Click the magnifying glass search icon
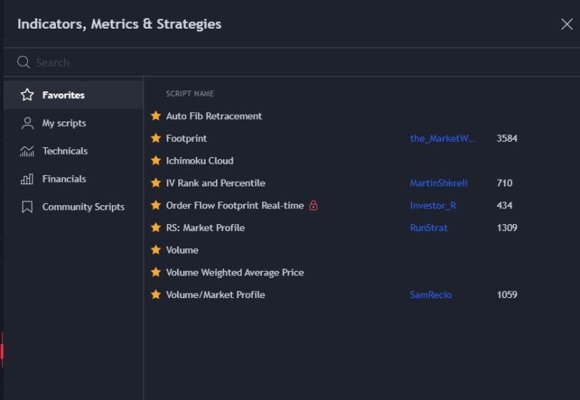 pyautogui.click(x=23, y=63)
